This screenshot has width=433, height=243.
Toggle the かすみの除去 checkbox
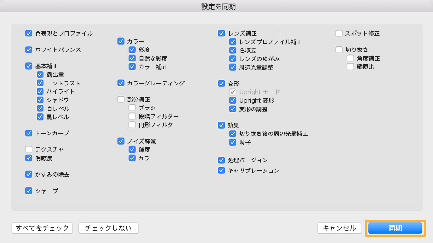[29, 174]
